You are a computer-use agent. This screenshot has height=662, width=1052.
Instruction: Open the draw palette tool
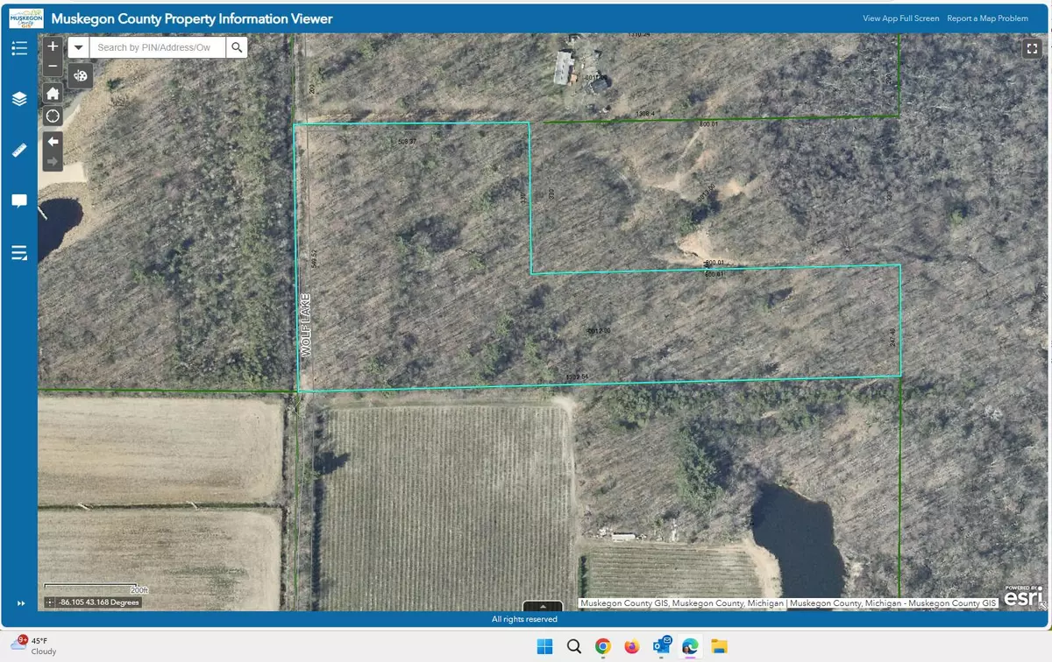tap(81, 75)
